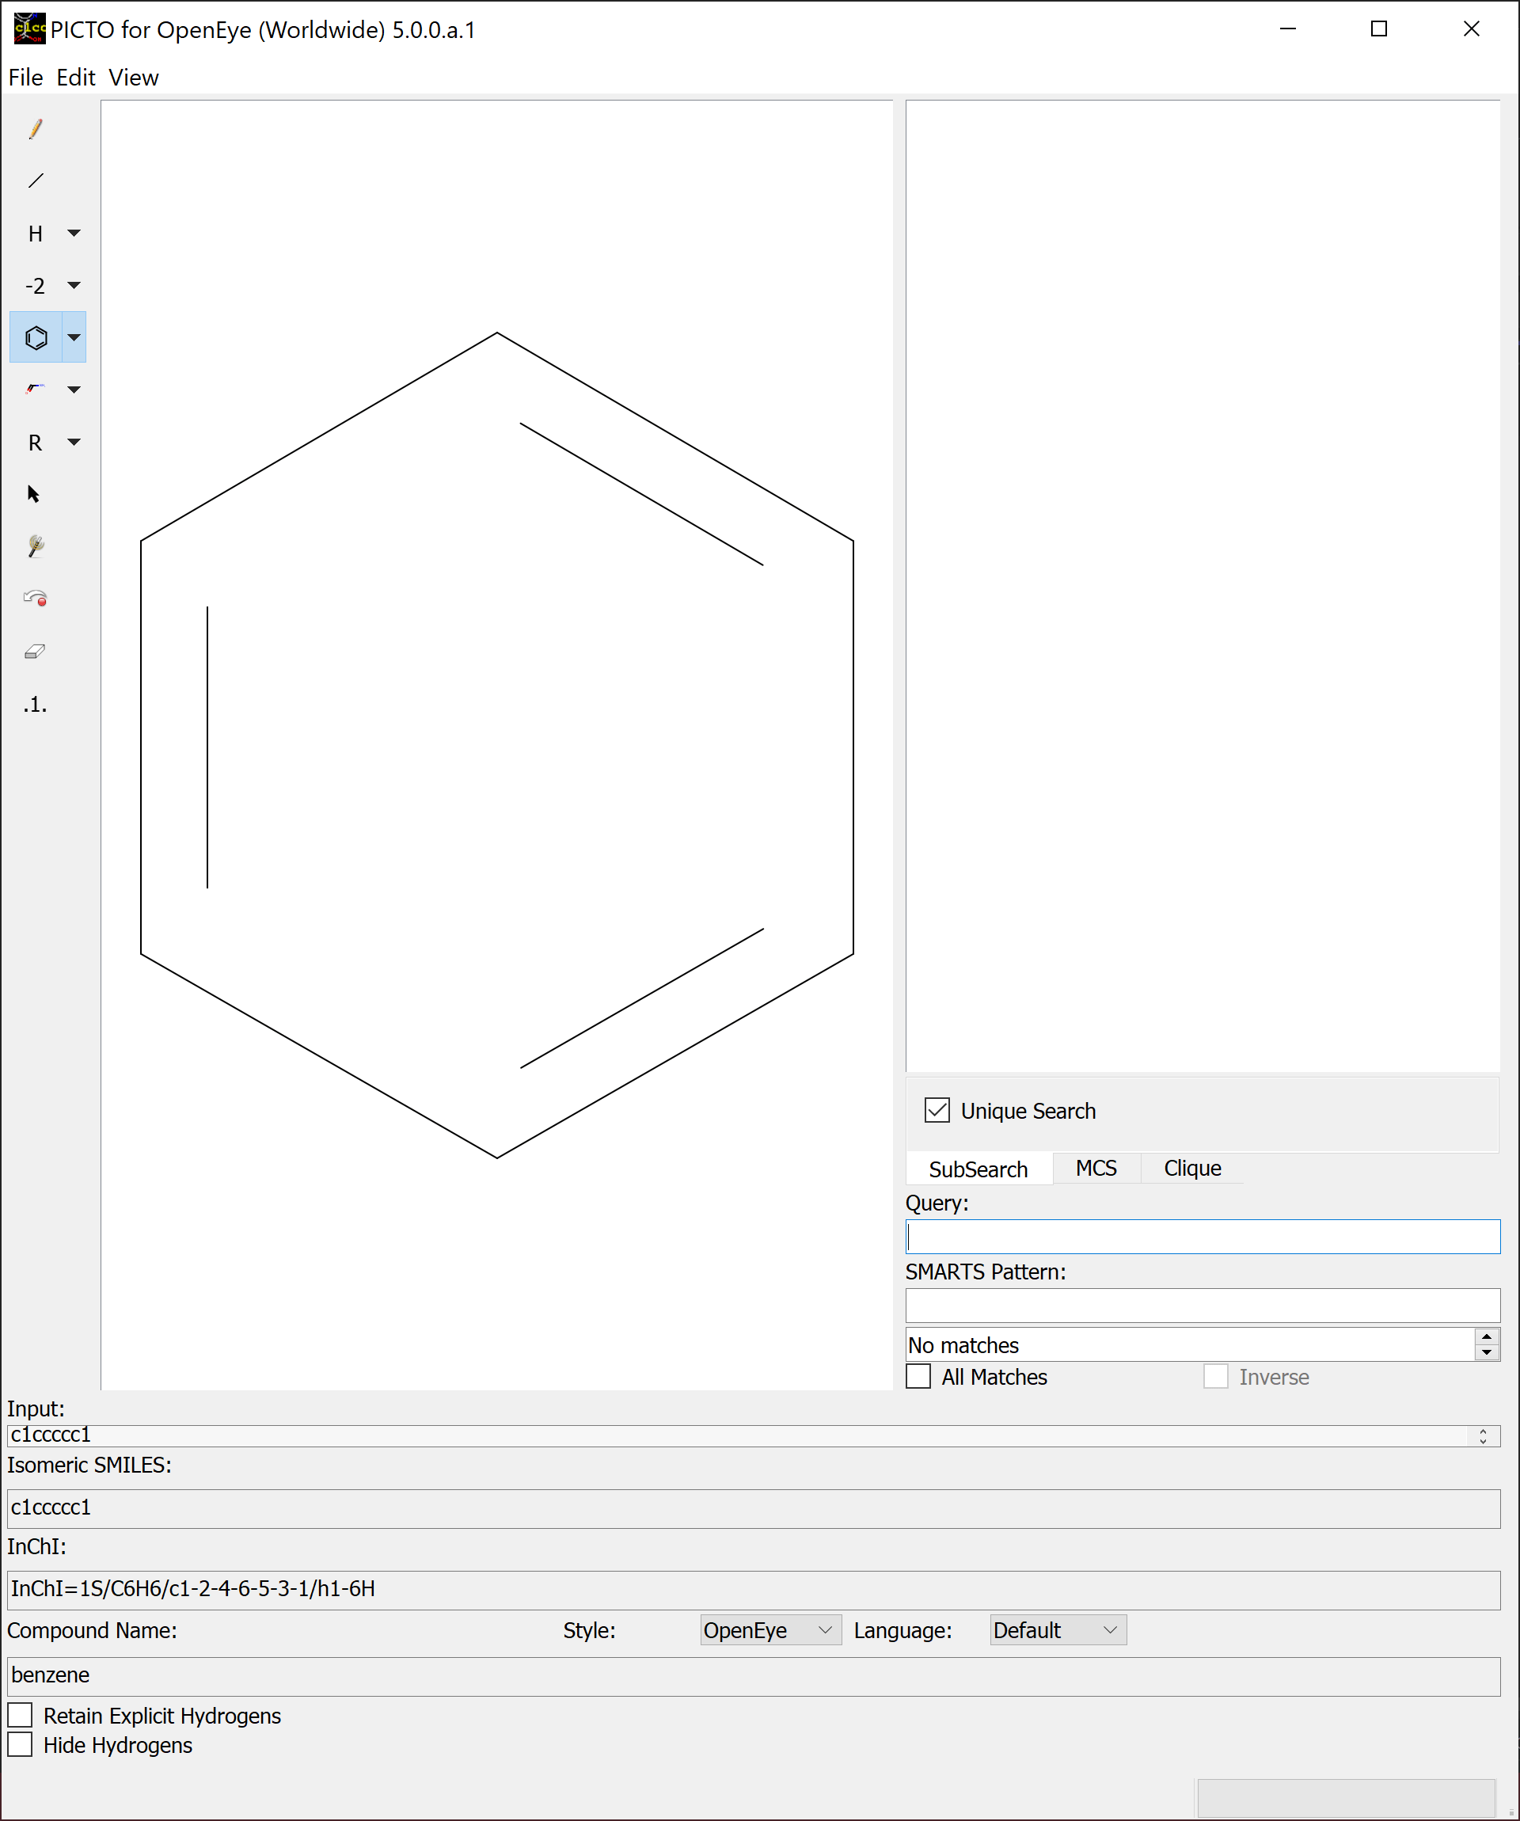The width and height of the screenshot is (1520, 1821).
Task: Enable the All Matches checkbox
Action: pos(918,1377)
